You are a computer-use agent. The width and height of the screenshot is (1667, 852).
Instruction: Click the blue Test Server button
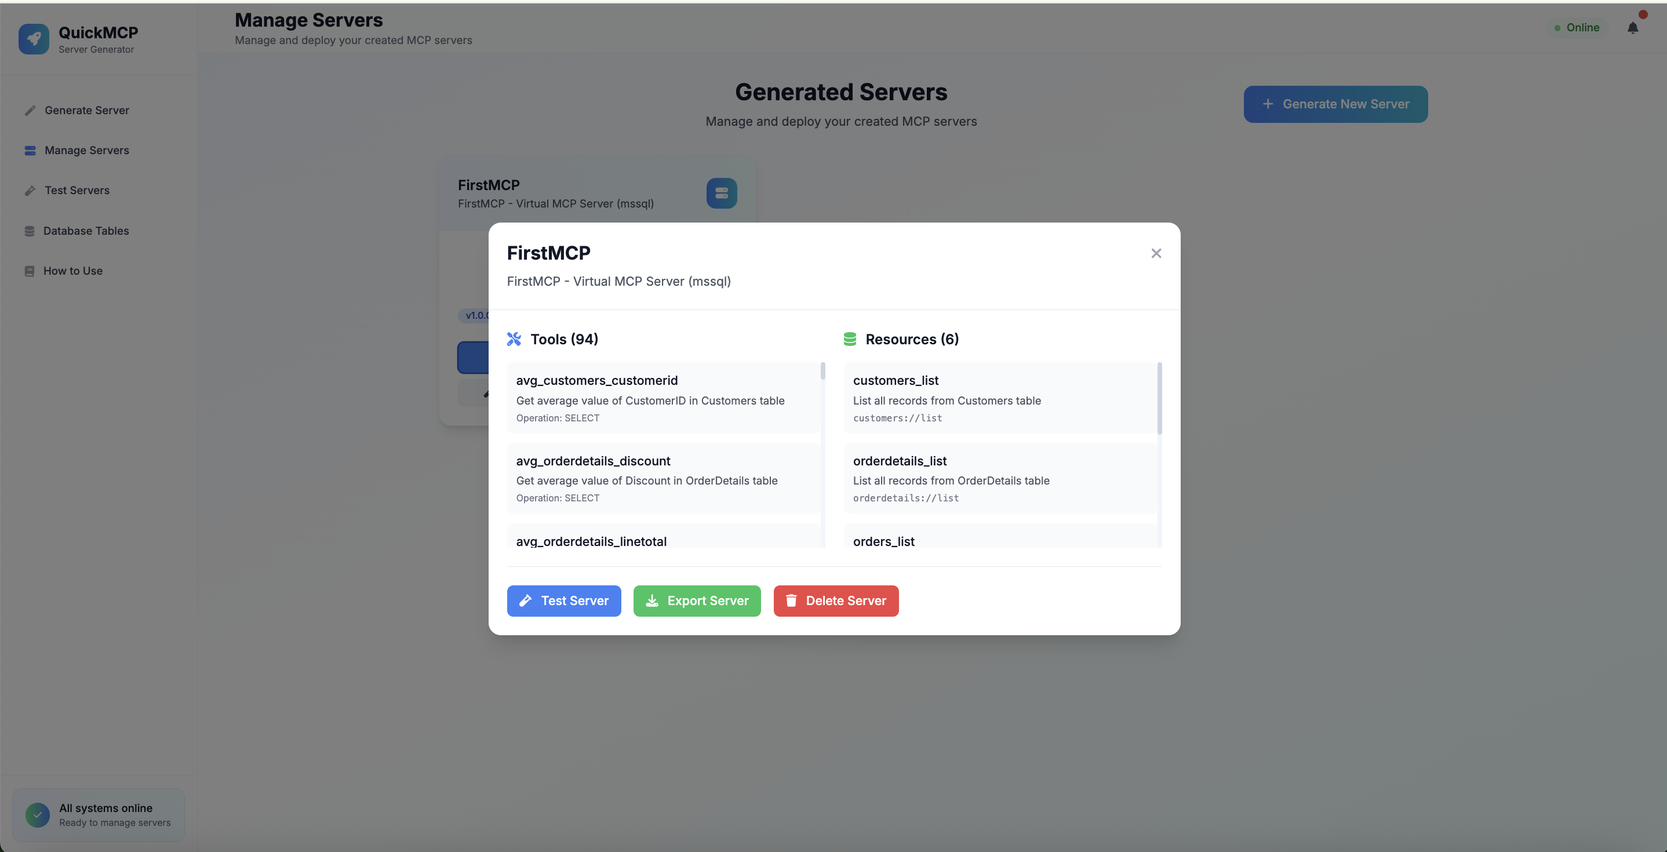pyautogui.click(x=563, y=600)
